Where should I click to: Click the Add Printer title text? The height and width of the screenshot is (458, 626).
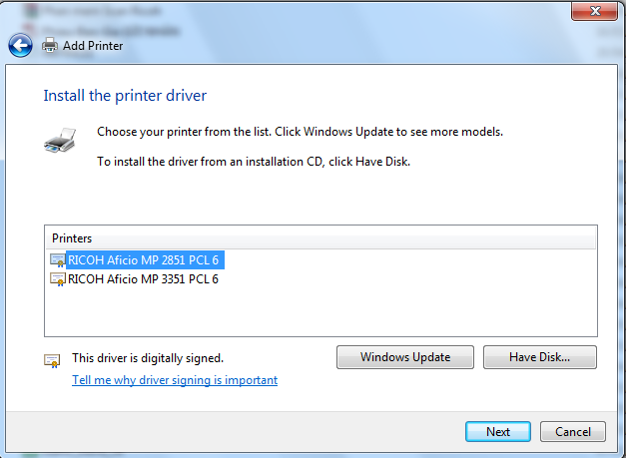93,45
